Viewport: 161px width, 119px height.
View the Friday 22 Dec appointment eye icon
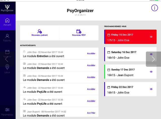tap(151, 89)
